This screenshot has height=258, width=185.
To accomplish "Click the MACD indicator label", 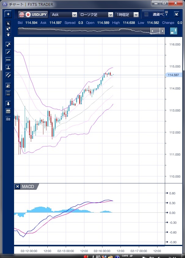I will point(28,186).
